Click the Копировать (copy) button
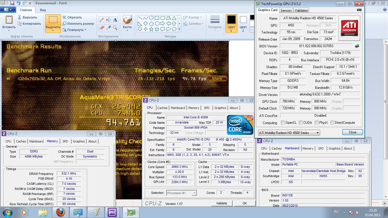This screenshot has width=388, height=218. (x=29, y=24)
